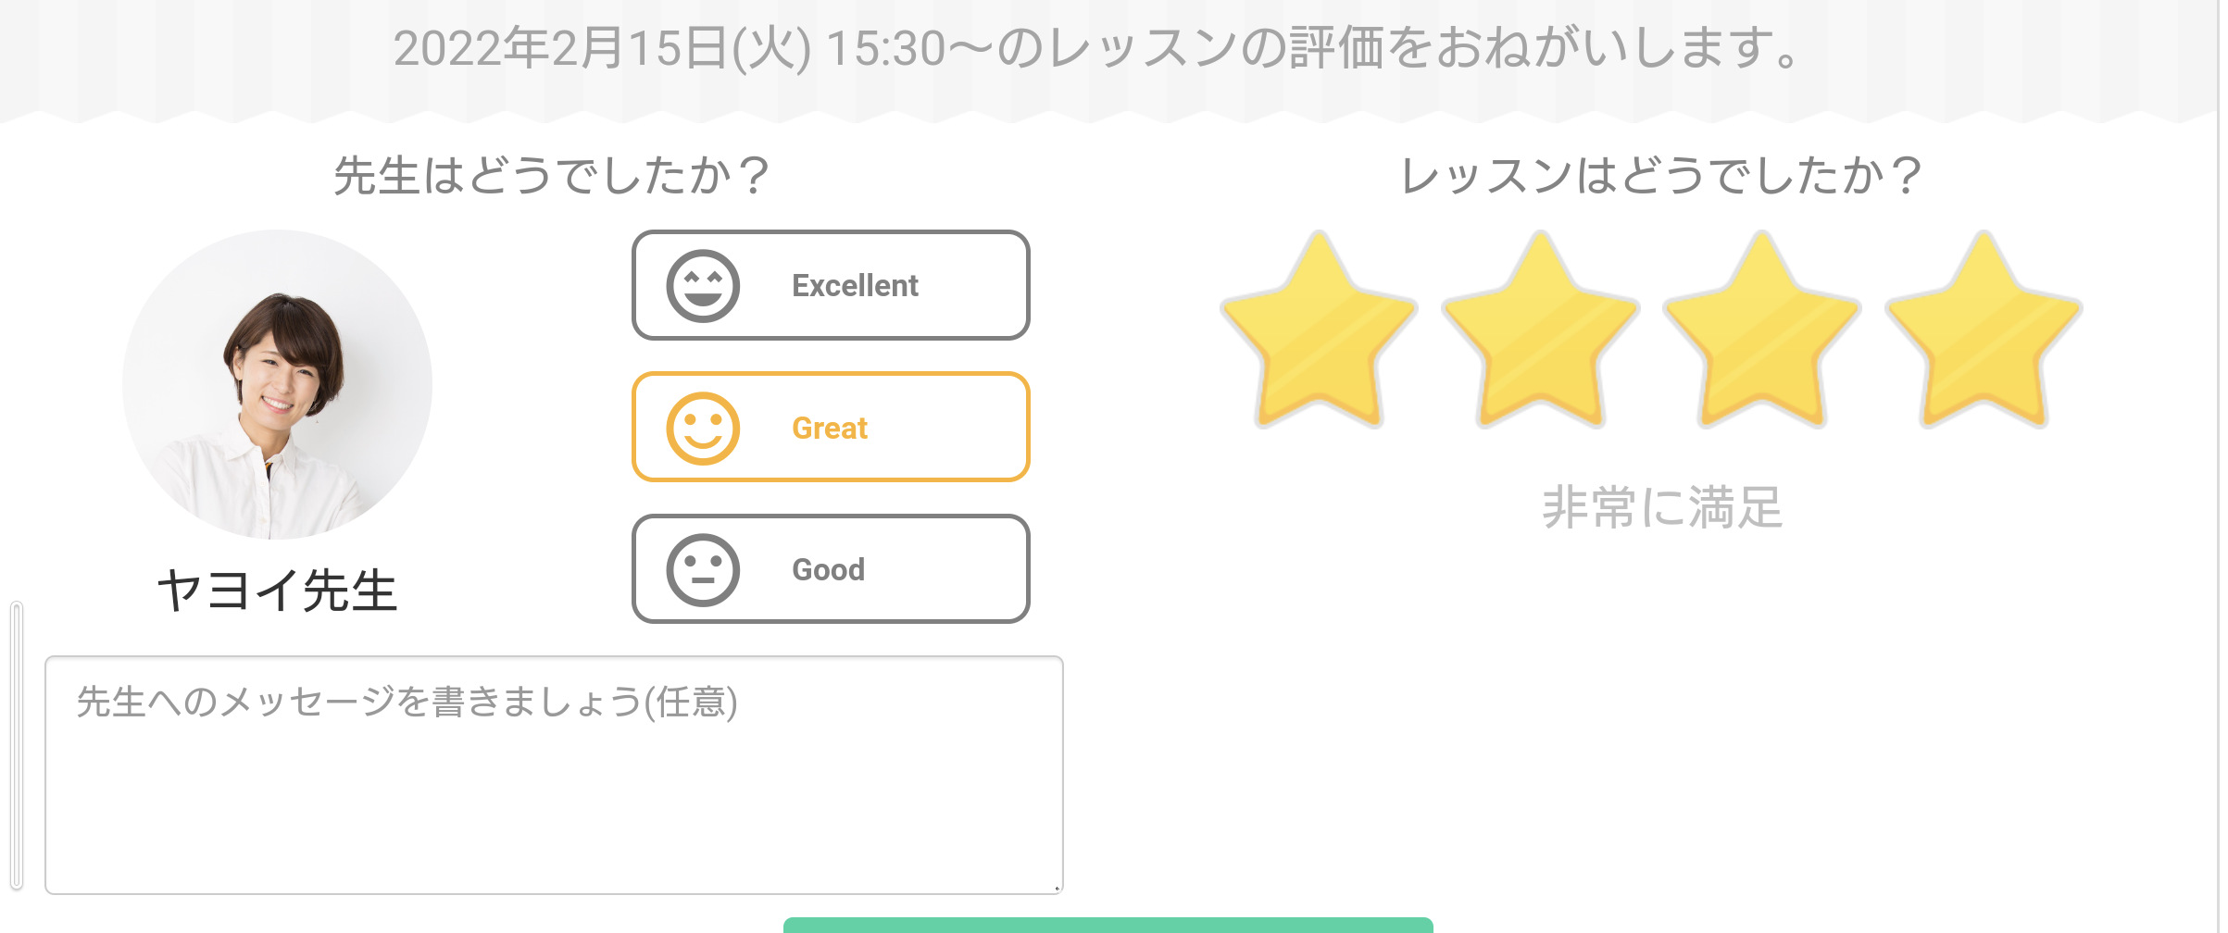Viewport: 2228px width, 933px height.
Task: Click the 先生はどうでしたか？ heading
Action: [552, 176]
